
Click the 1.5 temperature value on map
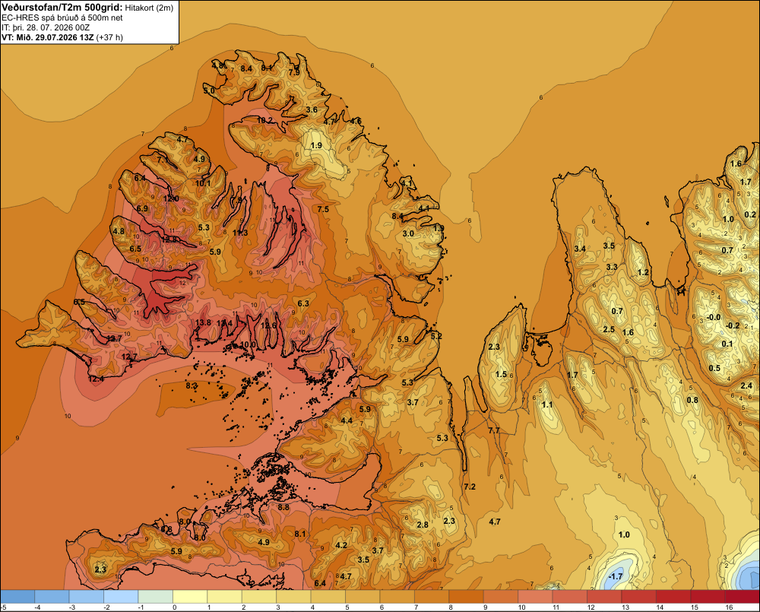[x=501, y=374]
